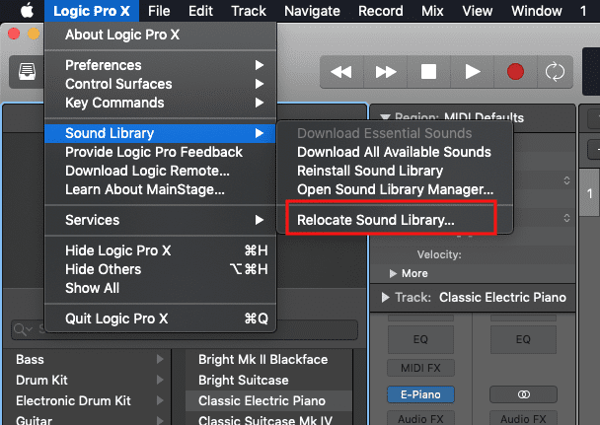The width and height of the screenshot is (600, 425).
Task: Choose Show All
Action: [160, 288]
